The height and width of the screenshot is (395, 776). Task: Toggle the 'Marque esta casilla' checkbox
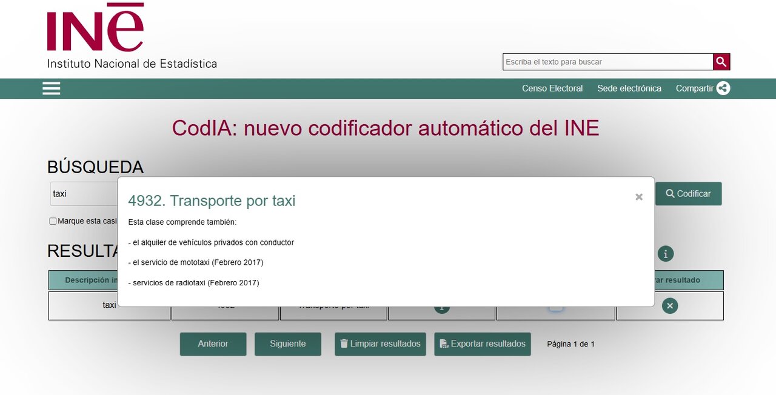pos(53,221)
